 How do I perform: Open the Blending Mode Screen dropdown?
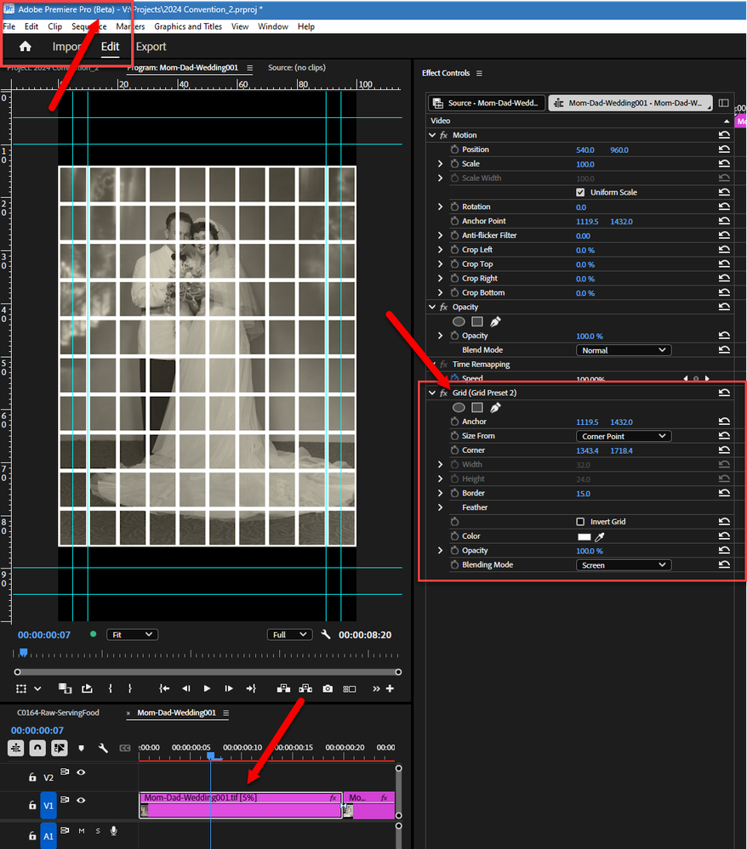tap(624, 565)
